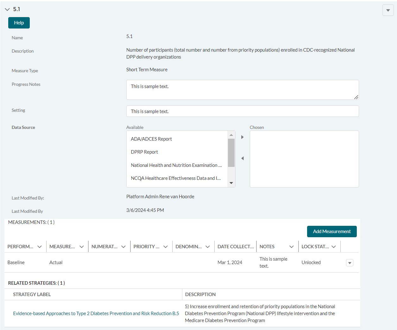Open the Lock Status column chevron menu

334,247
